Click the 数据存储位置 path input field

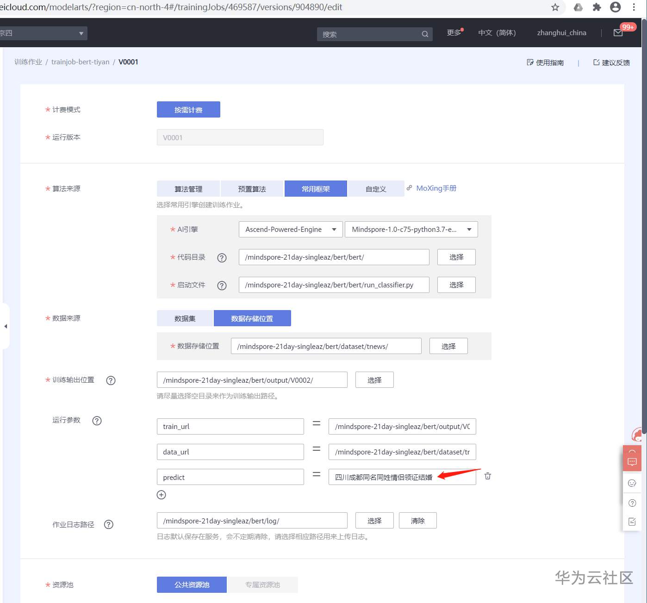(326, 346)
